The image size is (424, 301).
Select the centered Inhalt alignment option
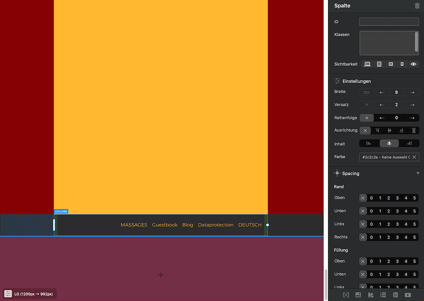[x=389, y=143]
